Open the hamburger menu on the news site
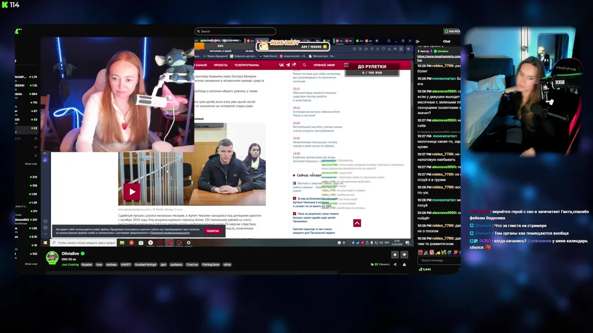 [x=346, y=65]
